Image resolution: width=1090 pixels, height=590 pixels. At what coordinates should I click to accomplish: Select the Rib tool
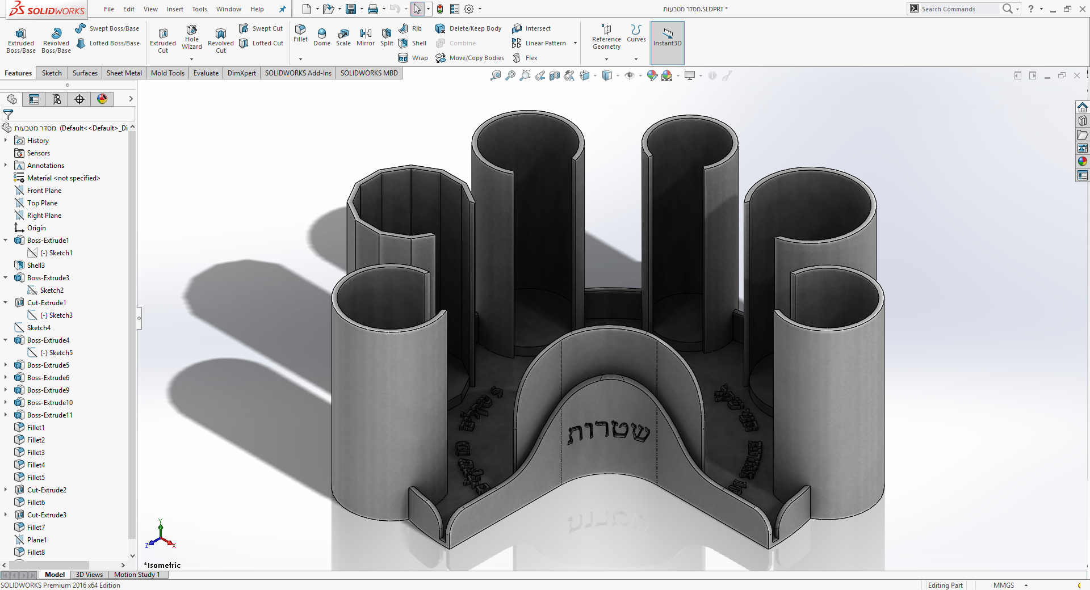410,28
